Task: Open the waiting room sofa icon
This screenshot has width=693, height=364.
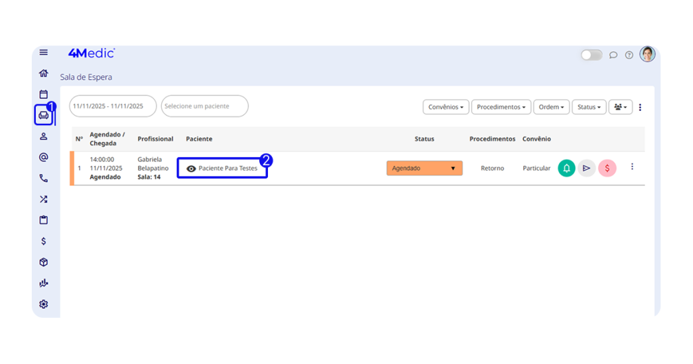Action: click(43, 115)
